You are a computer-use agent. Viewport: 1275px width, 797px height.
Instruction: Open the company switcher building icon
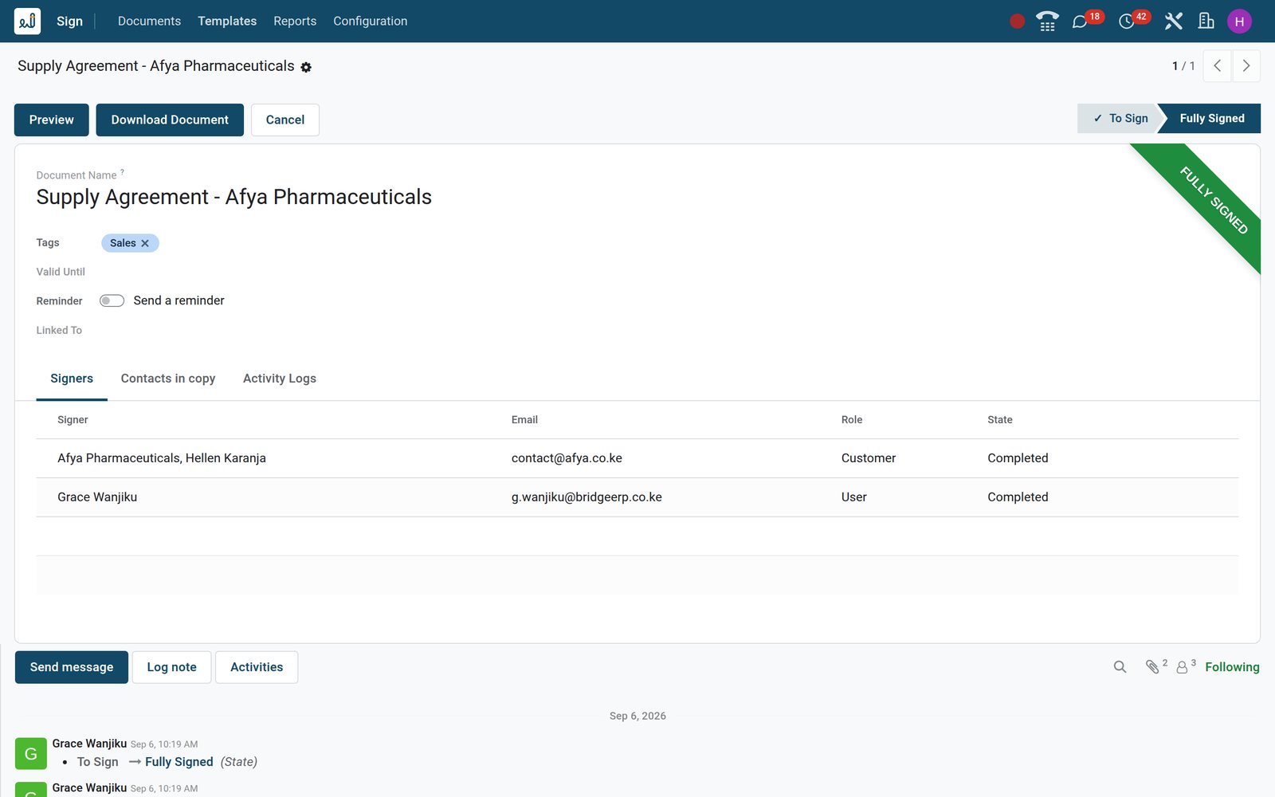1206,22
